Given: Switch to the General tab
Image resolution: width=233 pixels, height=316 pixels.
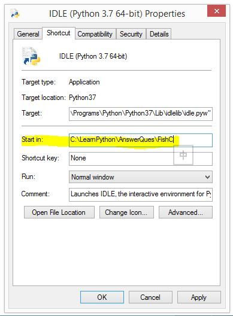Looking at the screenshot, I should pos(28,34).
